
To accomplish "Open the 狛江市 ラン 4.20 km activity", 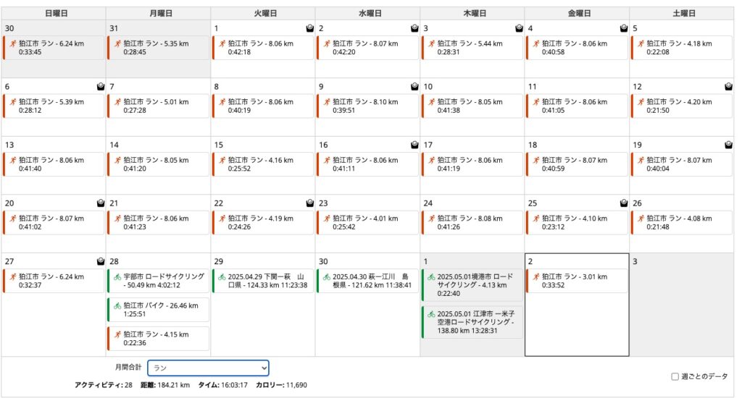I will [x=681, y=106].
